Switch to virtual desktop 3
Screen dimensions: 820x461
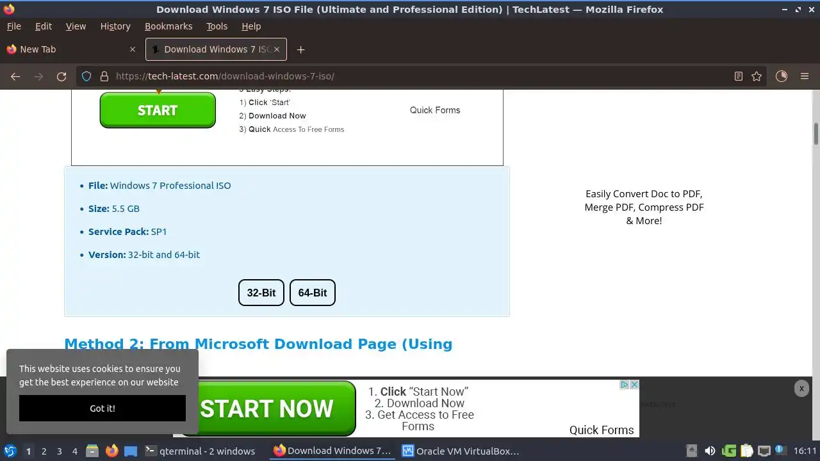60,451
